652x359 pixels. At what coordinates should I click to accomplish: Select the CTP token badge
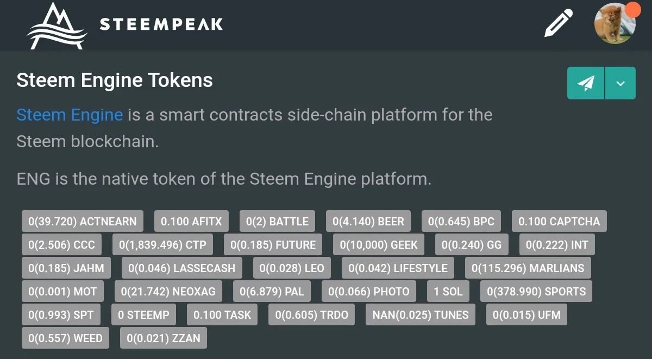pos(162,245)
